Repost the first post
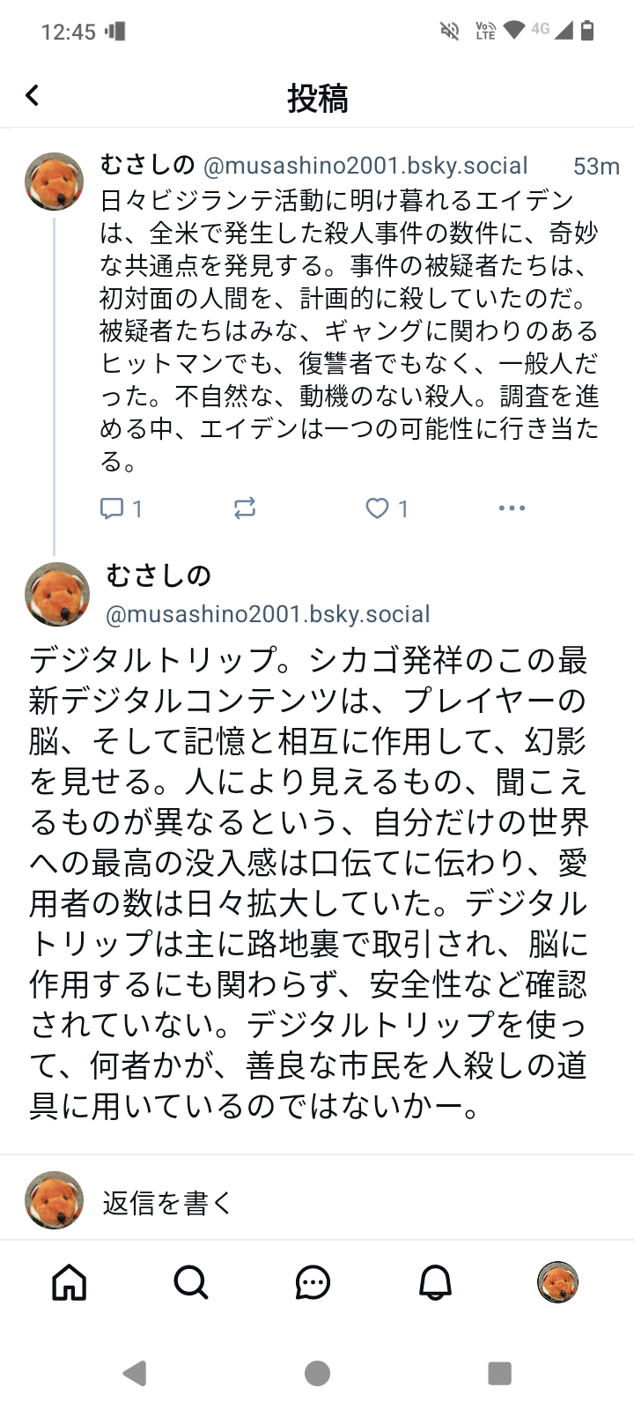Image resolution: width=634 pixels, height=1410 pixels. (245, 508)
